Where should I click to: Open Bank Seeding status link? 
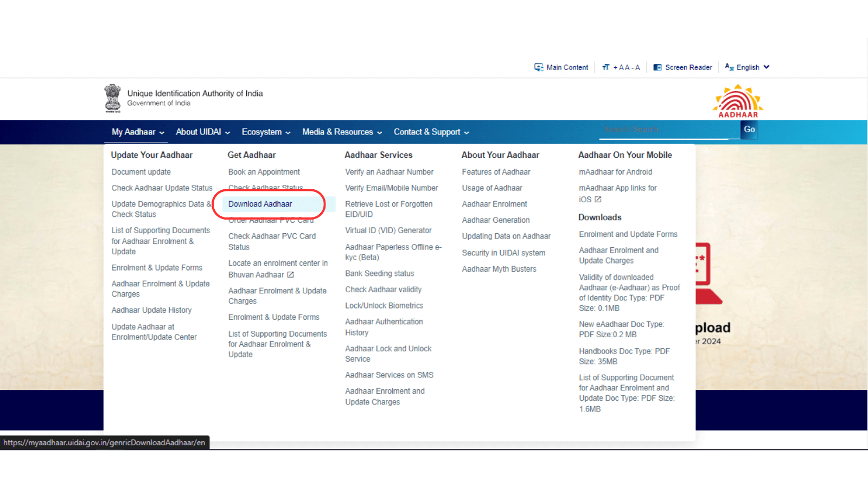click(379, 273)
